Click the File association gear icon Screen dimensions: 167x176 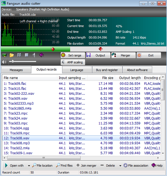click(x=125, y=165)
